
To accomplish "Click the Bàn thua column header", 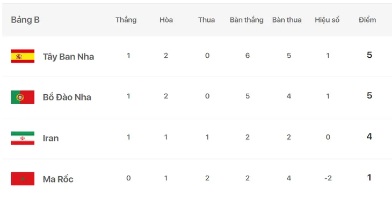I will (287, 20).
